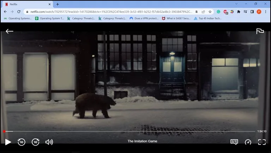The height and width of the screenshot is (153, 271).
Task: Reload the page
Action: 19,12
